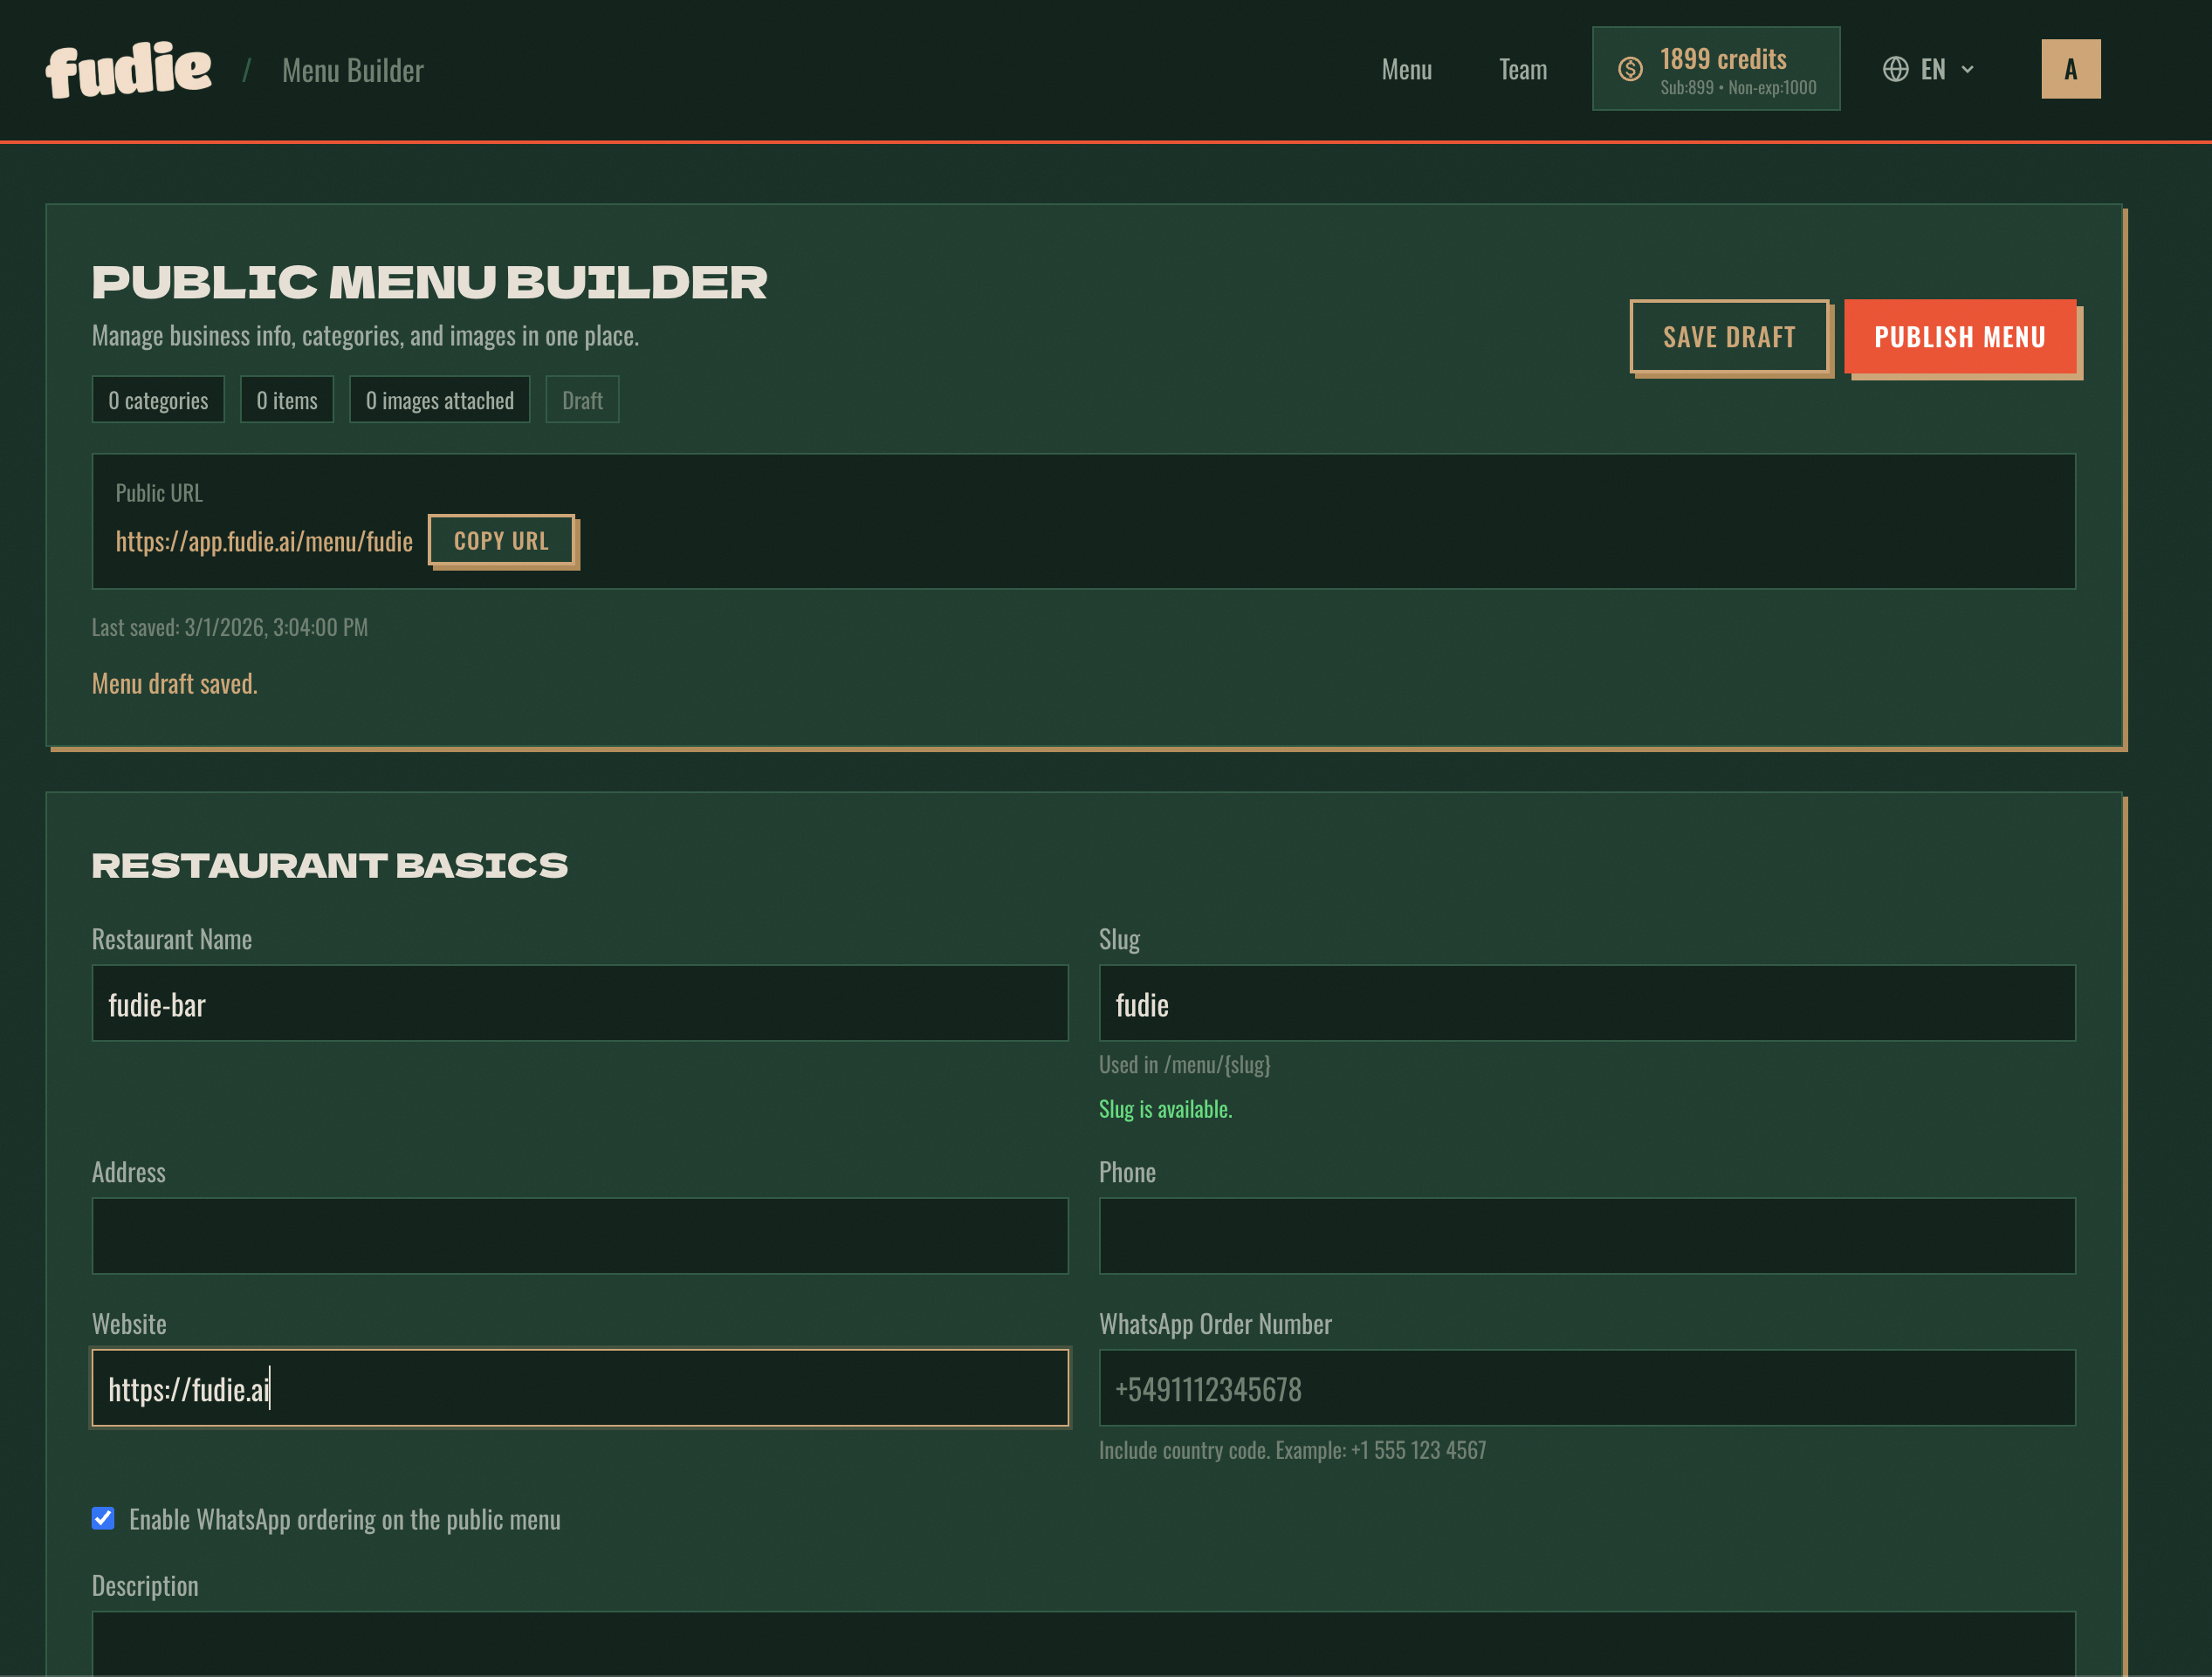The height and width of the screenshot is (1677, 2212).
Task: Open the avatar menu labeled A
Action: [2070, 68]
